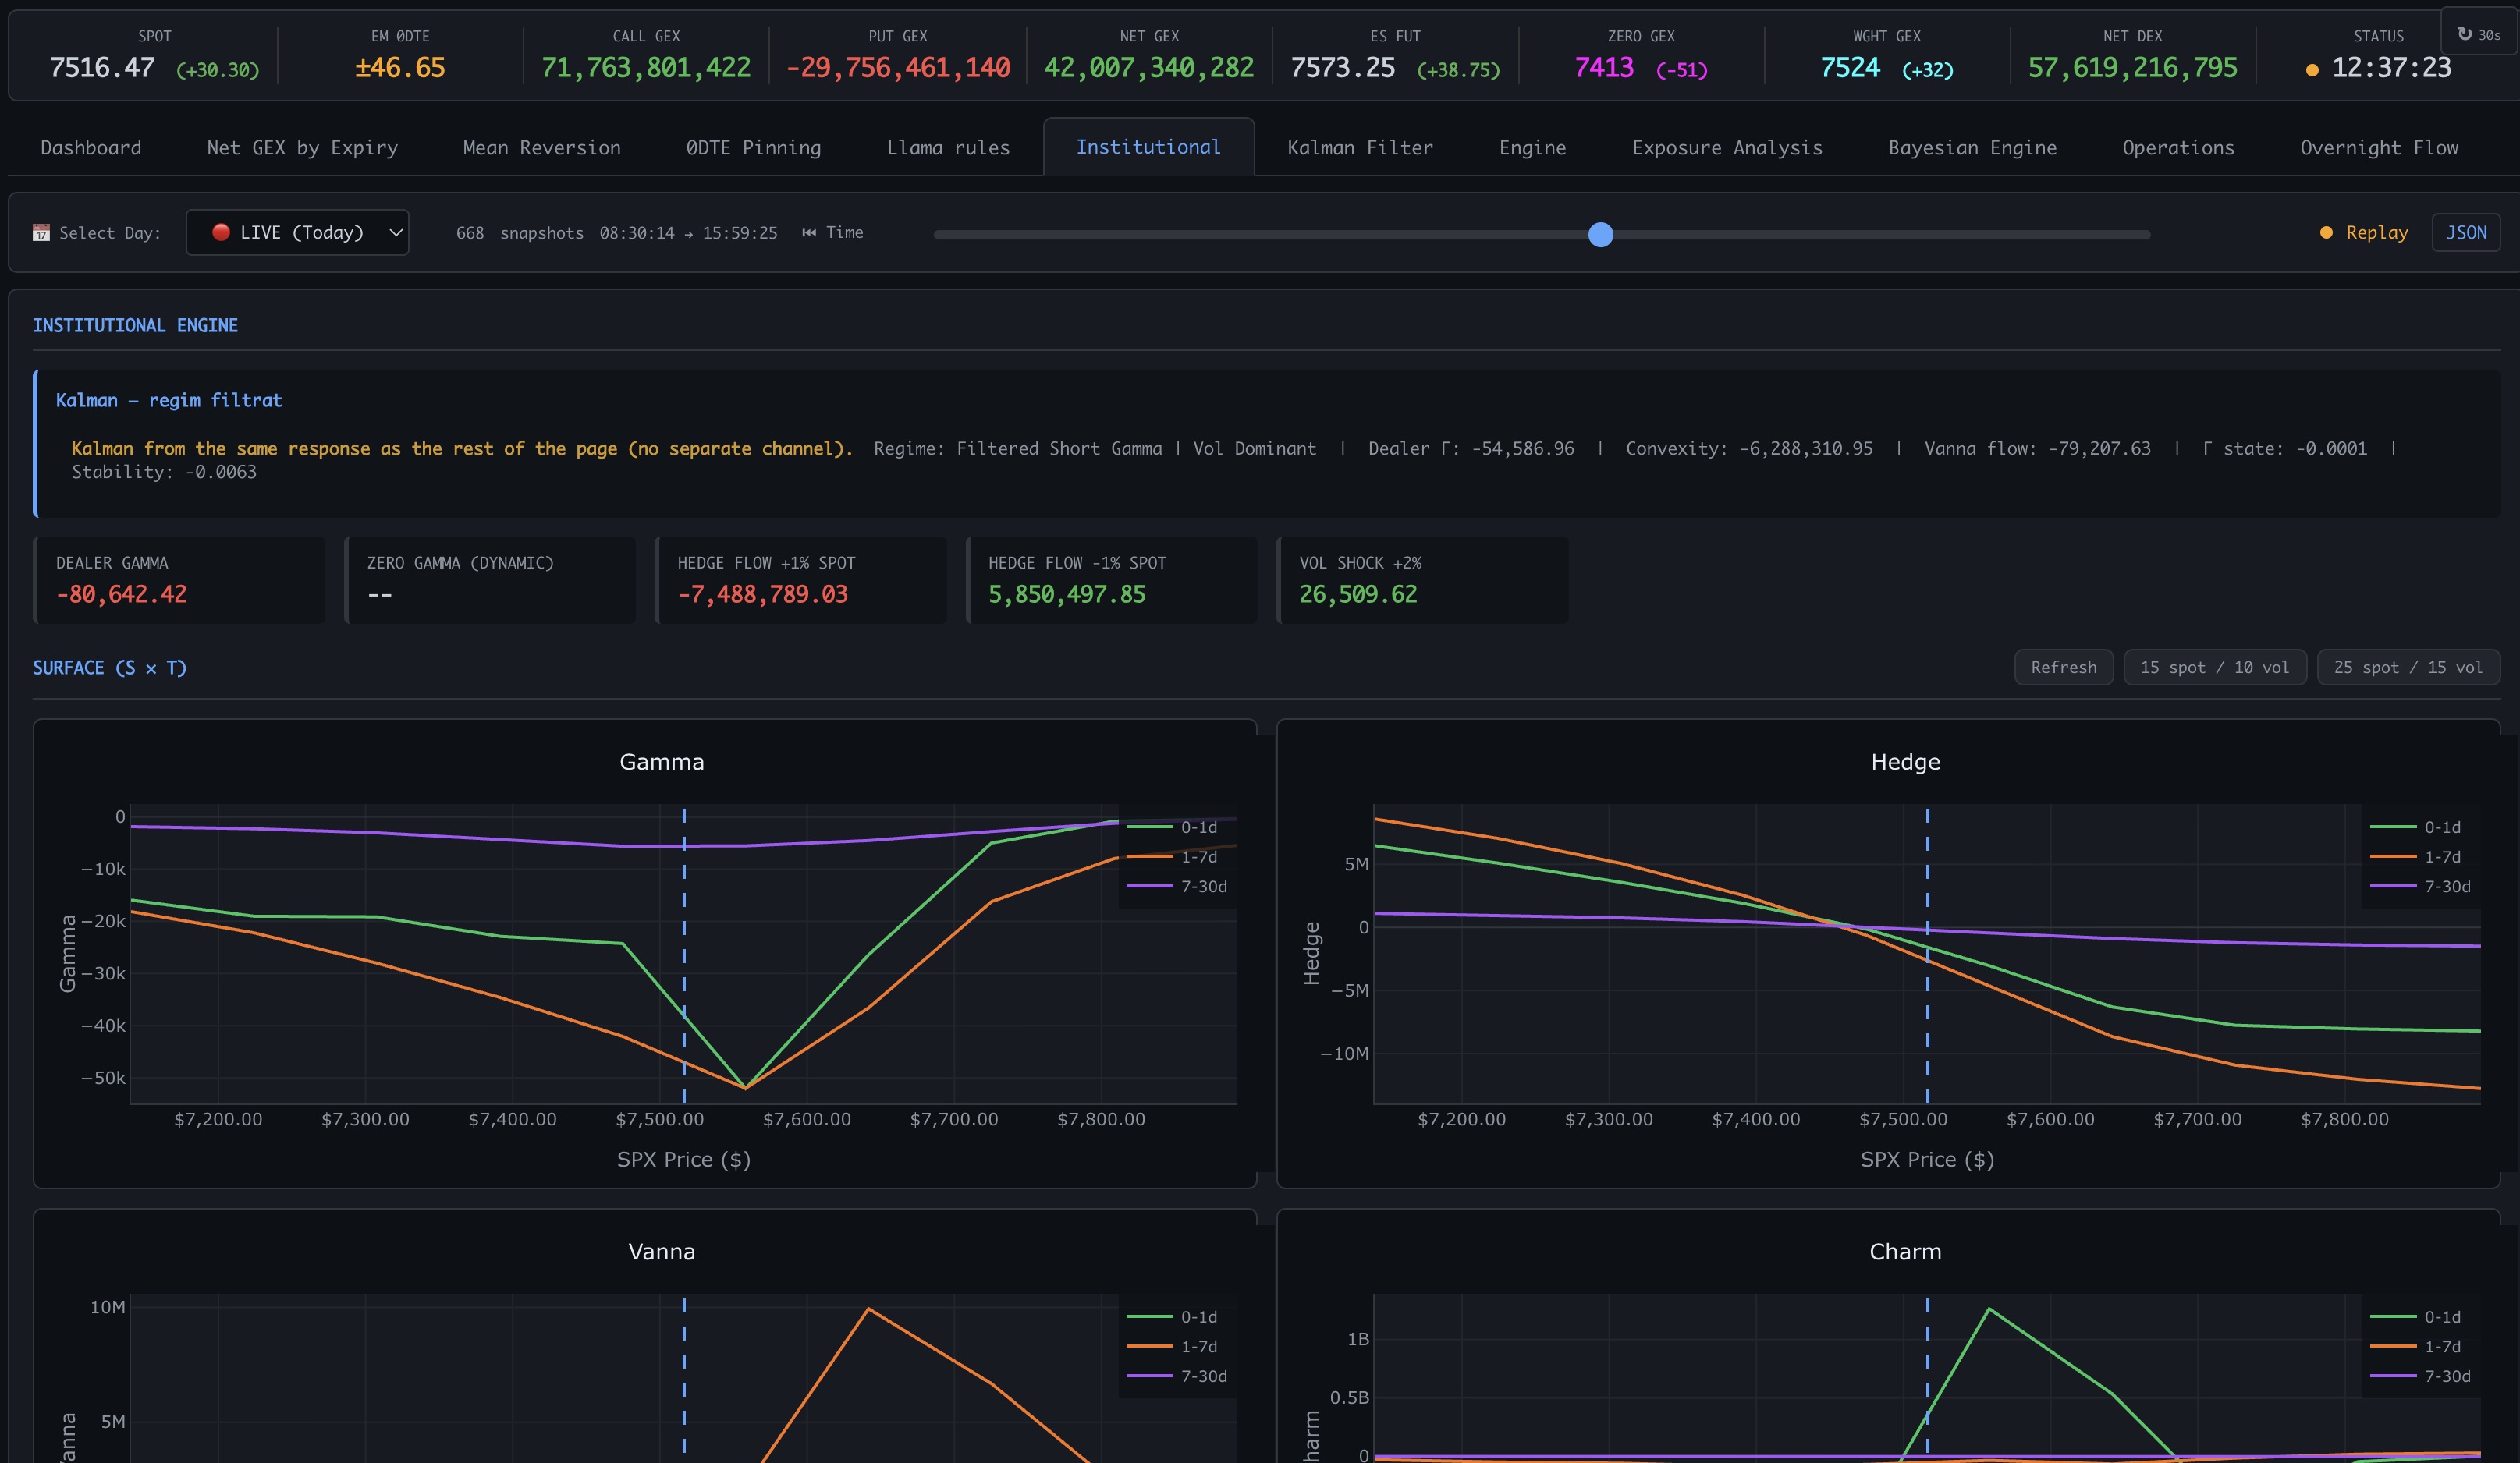Image resolution: width=2520 pixels, height=1463 pixels.
Task: Click the NET DEX value 57,619,216,795
Action: click(x=2133, y=68)
